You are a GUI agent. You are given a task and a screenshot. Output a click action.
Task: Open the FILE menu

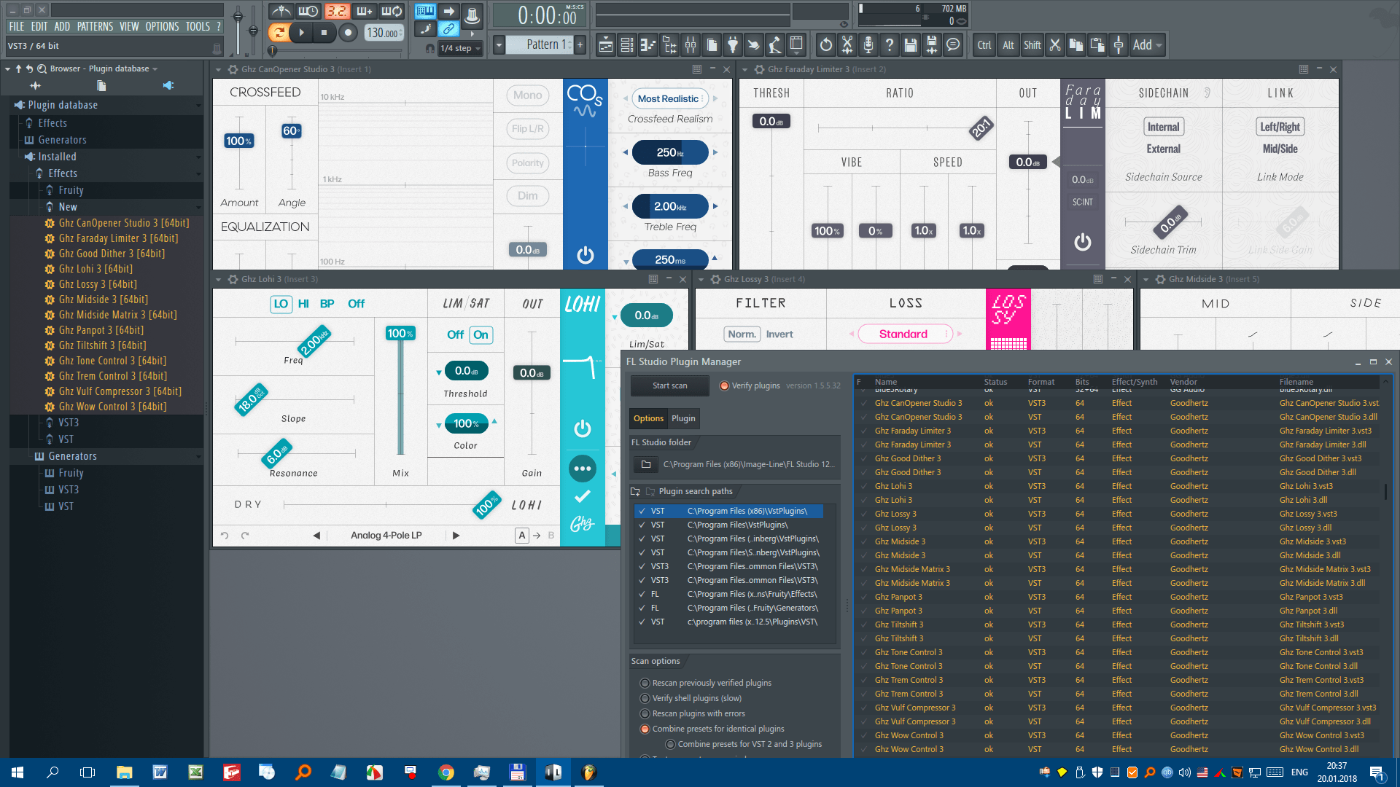point(16,26)
